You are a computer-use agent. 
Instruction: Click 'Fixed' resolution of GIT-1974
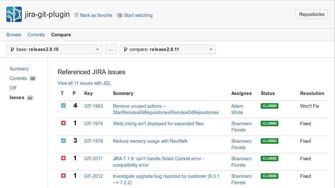(306, 124)
